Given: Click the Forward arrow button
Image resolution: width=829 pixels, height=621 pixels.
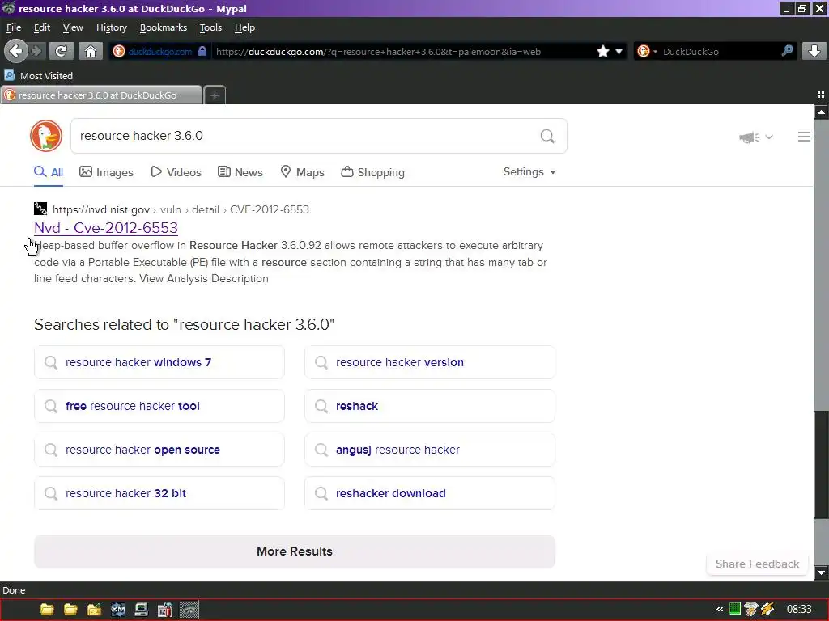Looking at the screenshot, I should coord(36,51).
